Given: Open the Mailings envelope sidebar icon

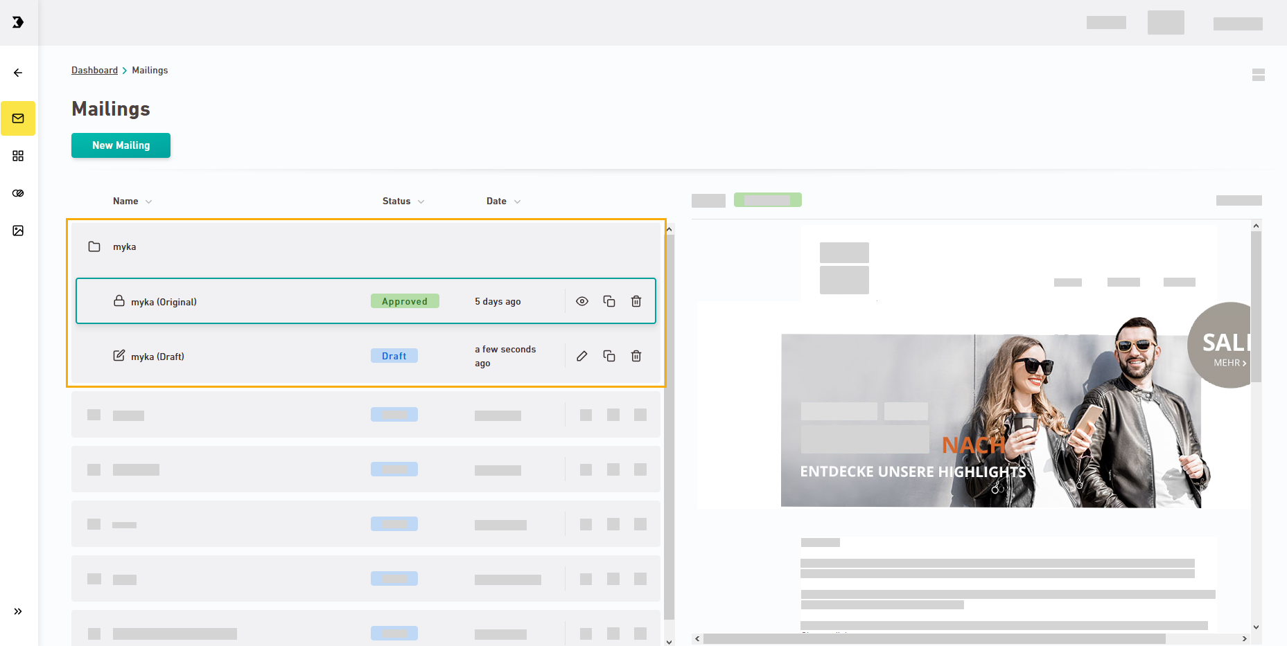Looking at the screenshot, I should [x=18, y=118].
